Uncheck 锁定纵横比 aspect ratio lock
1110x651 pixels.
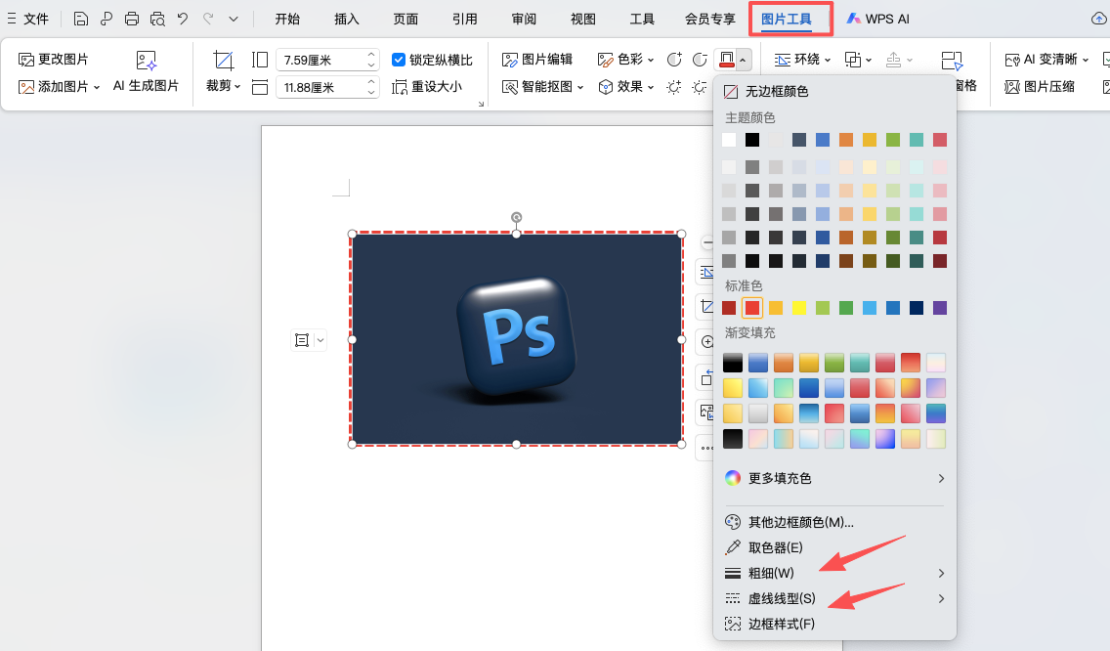pos(400,59)
